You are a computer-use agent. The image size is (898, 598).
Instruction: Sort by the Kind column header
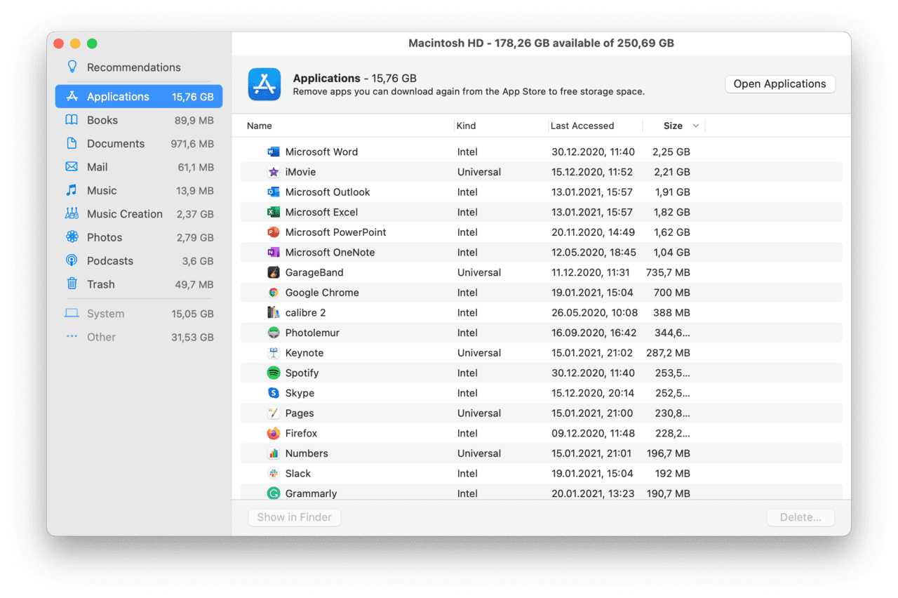point(466,126)
